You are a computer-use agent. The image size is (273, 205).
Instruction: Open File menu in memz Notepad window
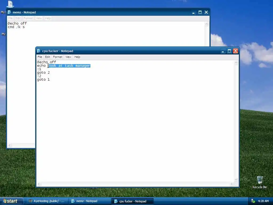(x=10, y=18)
